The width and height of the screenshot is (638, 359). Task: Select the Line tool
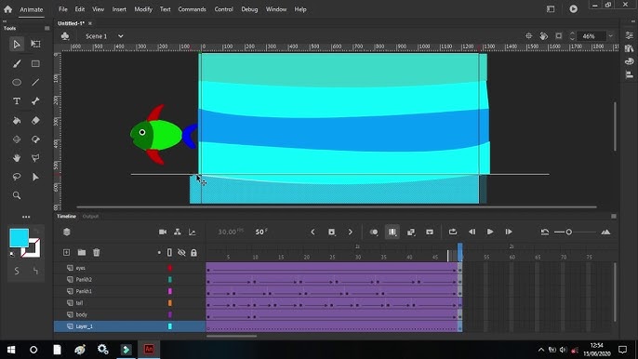[x=35, y=82]
